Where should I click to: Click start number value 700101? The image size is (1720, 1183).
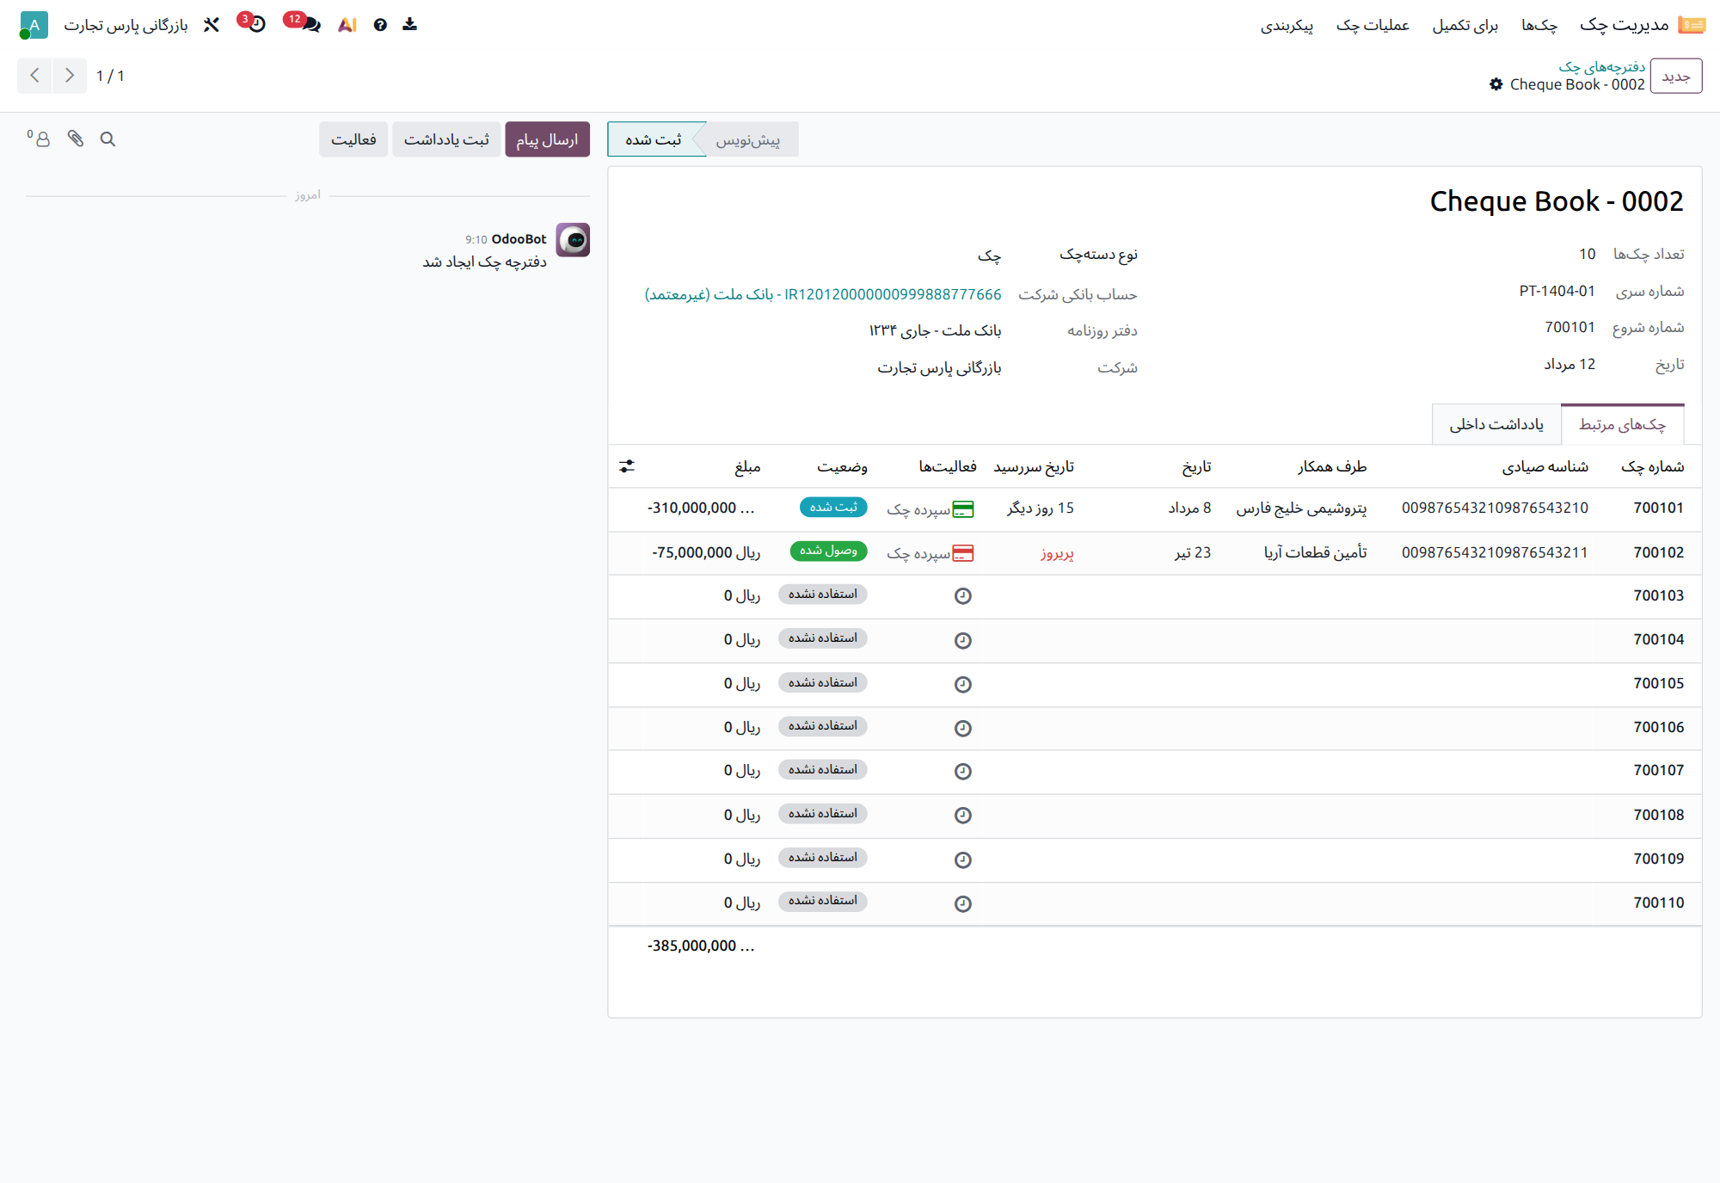[x=1569, y=327]
